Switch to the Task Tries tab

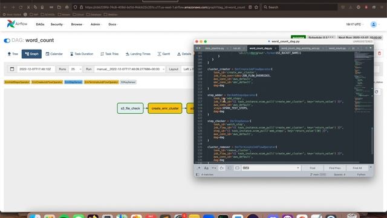[109, 54]
